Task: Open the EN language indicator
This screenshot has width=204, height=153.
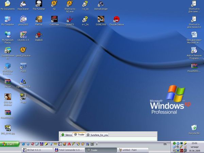Action: (165, 144)
